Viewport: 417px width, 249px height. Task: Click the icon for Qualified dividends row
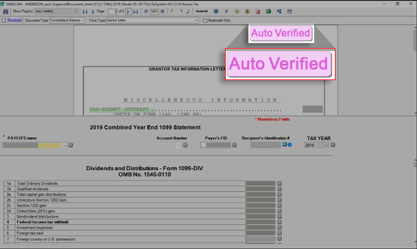279,189
